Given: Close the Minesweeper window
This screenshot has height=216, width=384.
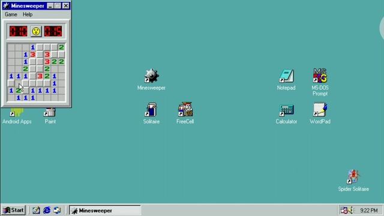Looking at the screenshot, I should click(65, 5).
